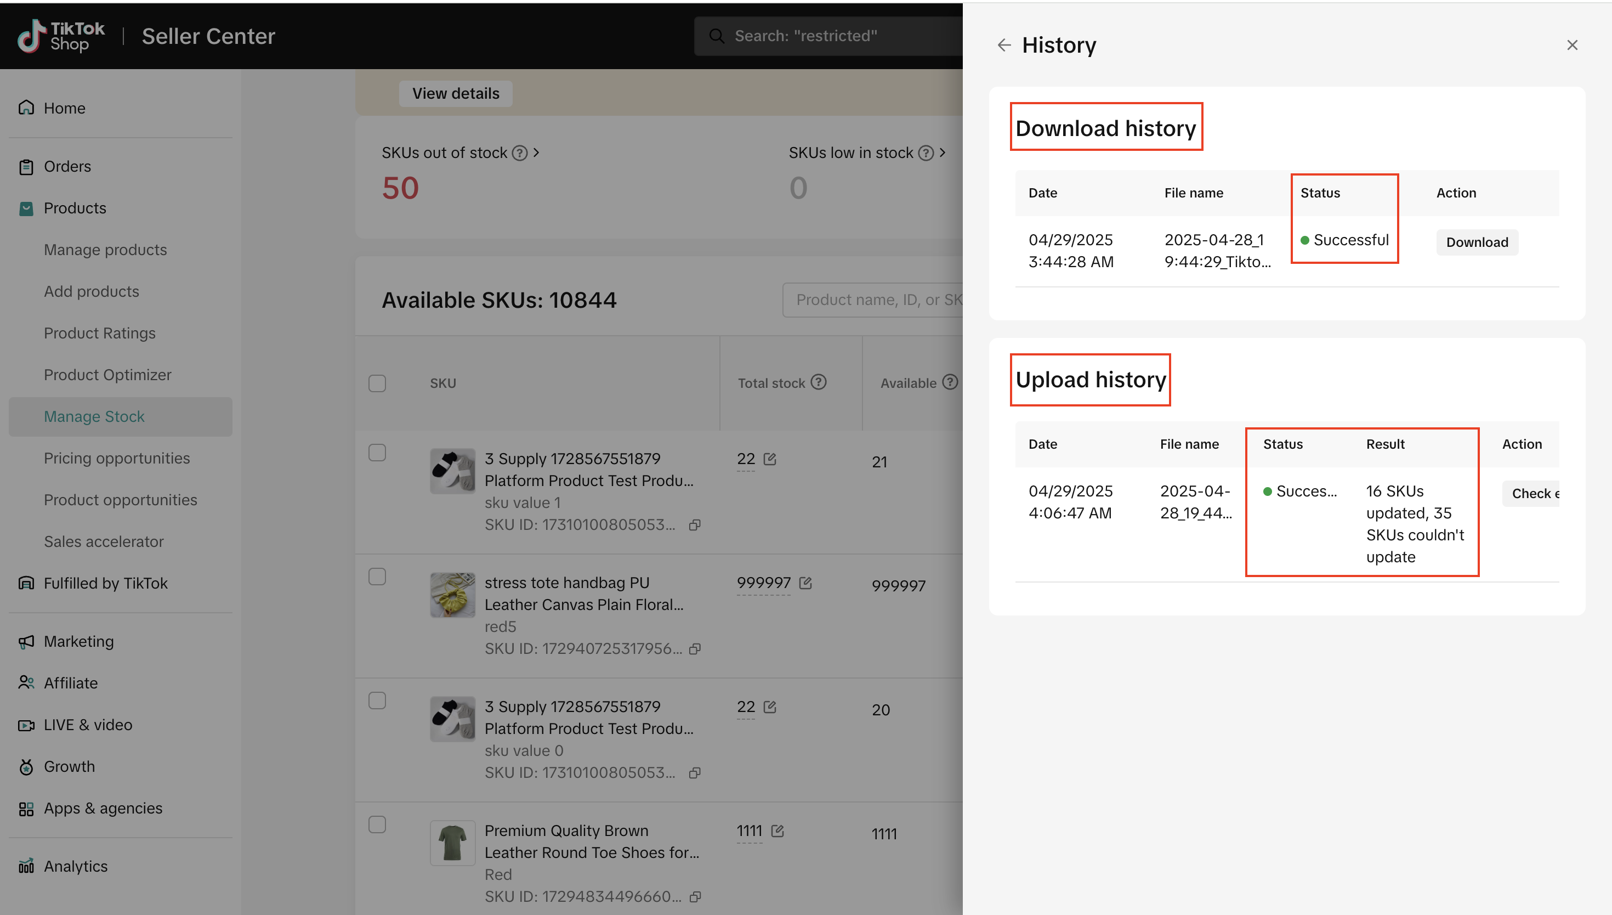Collapse the Products sidebar section
This screenshot has width=1612, height=915.
coord(75,208)
